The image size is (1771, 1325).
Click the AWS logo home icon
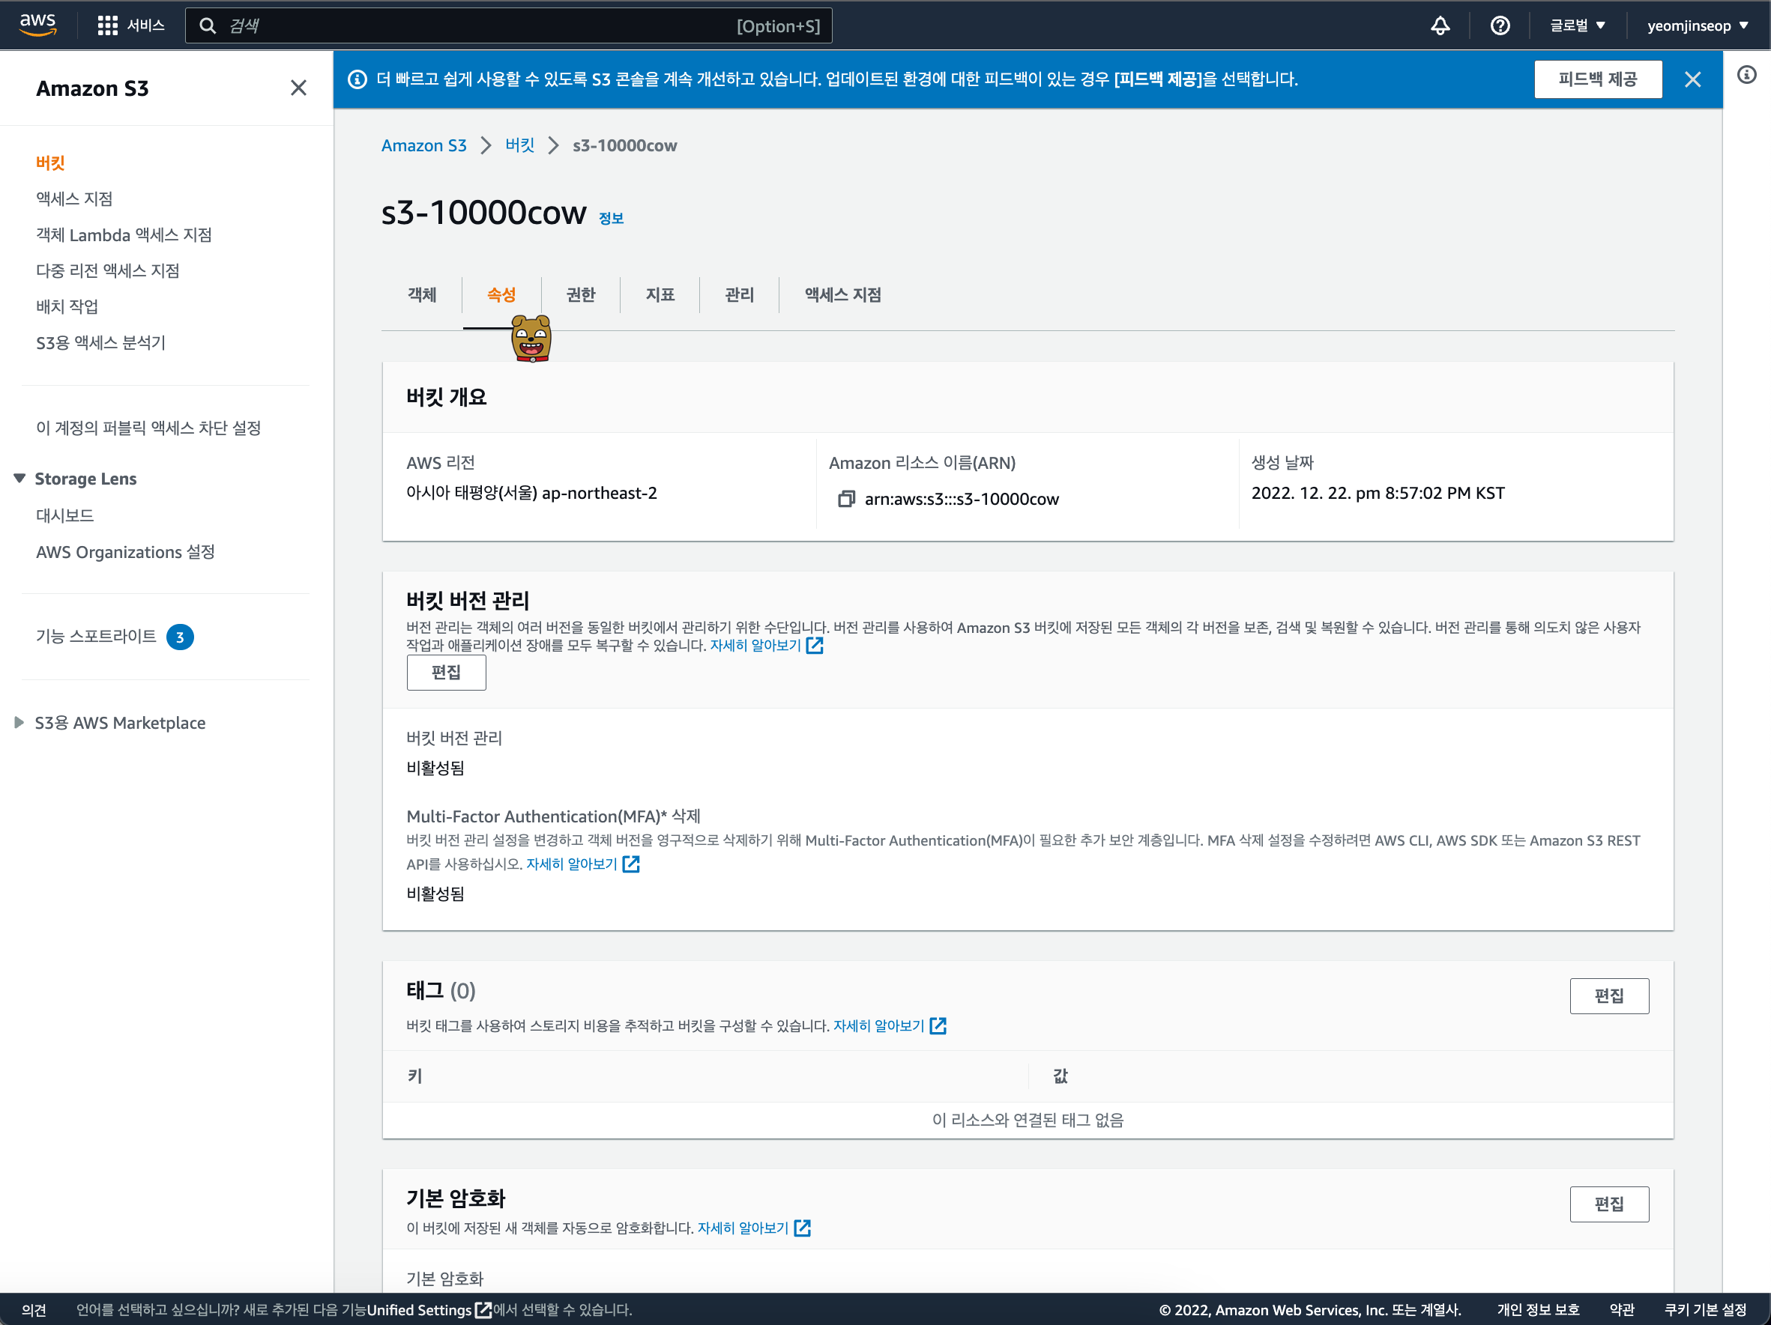pos(37,25)
